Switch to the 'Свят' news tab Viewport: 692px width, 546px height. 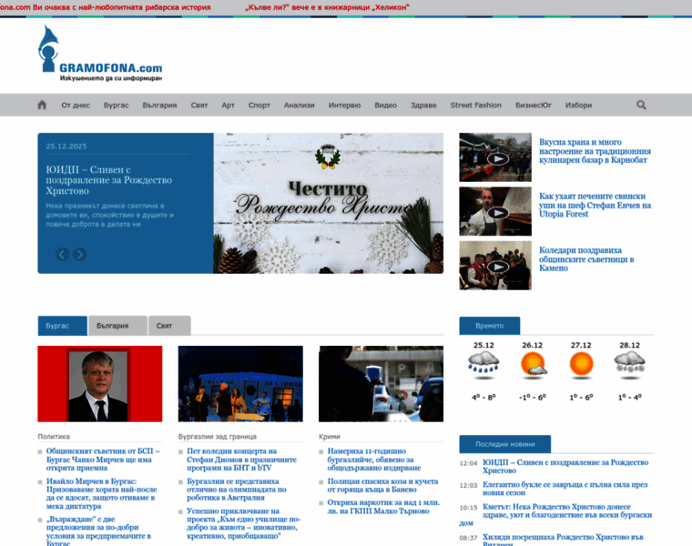pyautogui.click(x=169, y=326)
